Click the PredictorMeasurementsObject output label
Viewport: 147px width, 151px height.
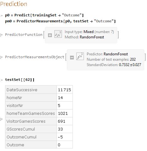(x=35, y=57)
